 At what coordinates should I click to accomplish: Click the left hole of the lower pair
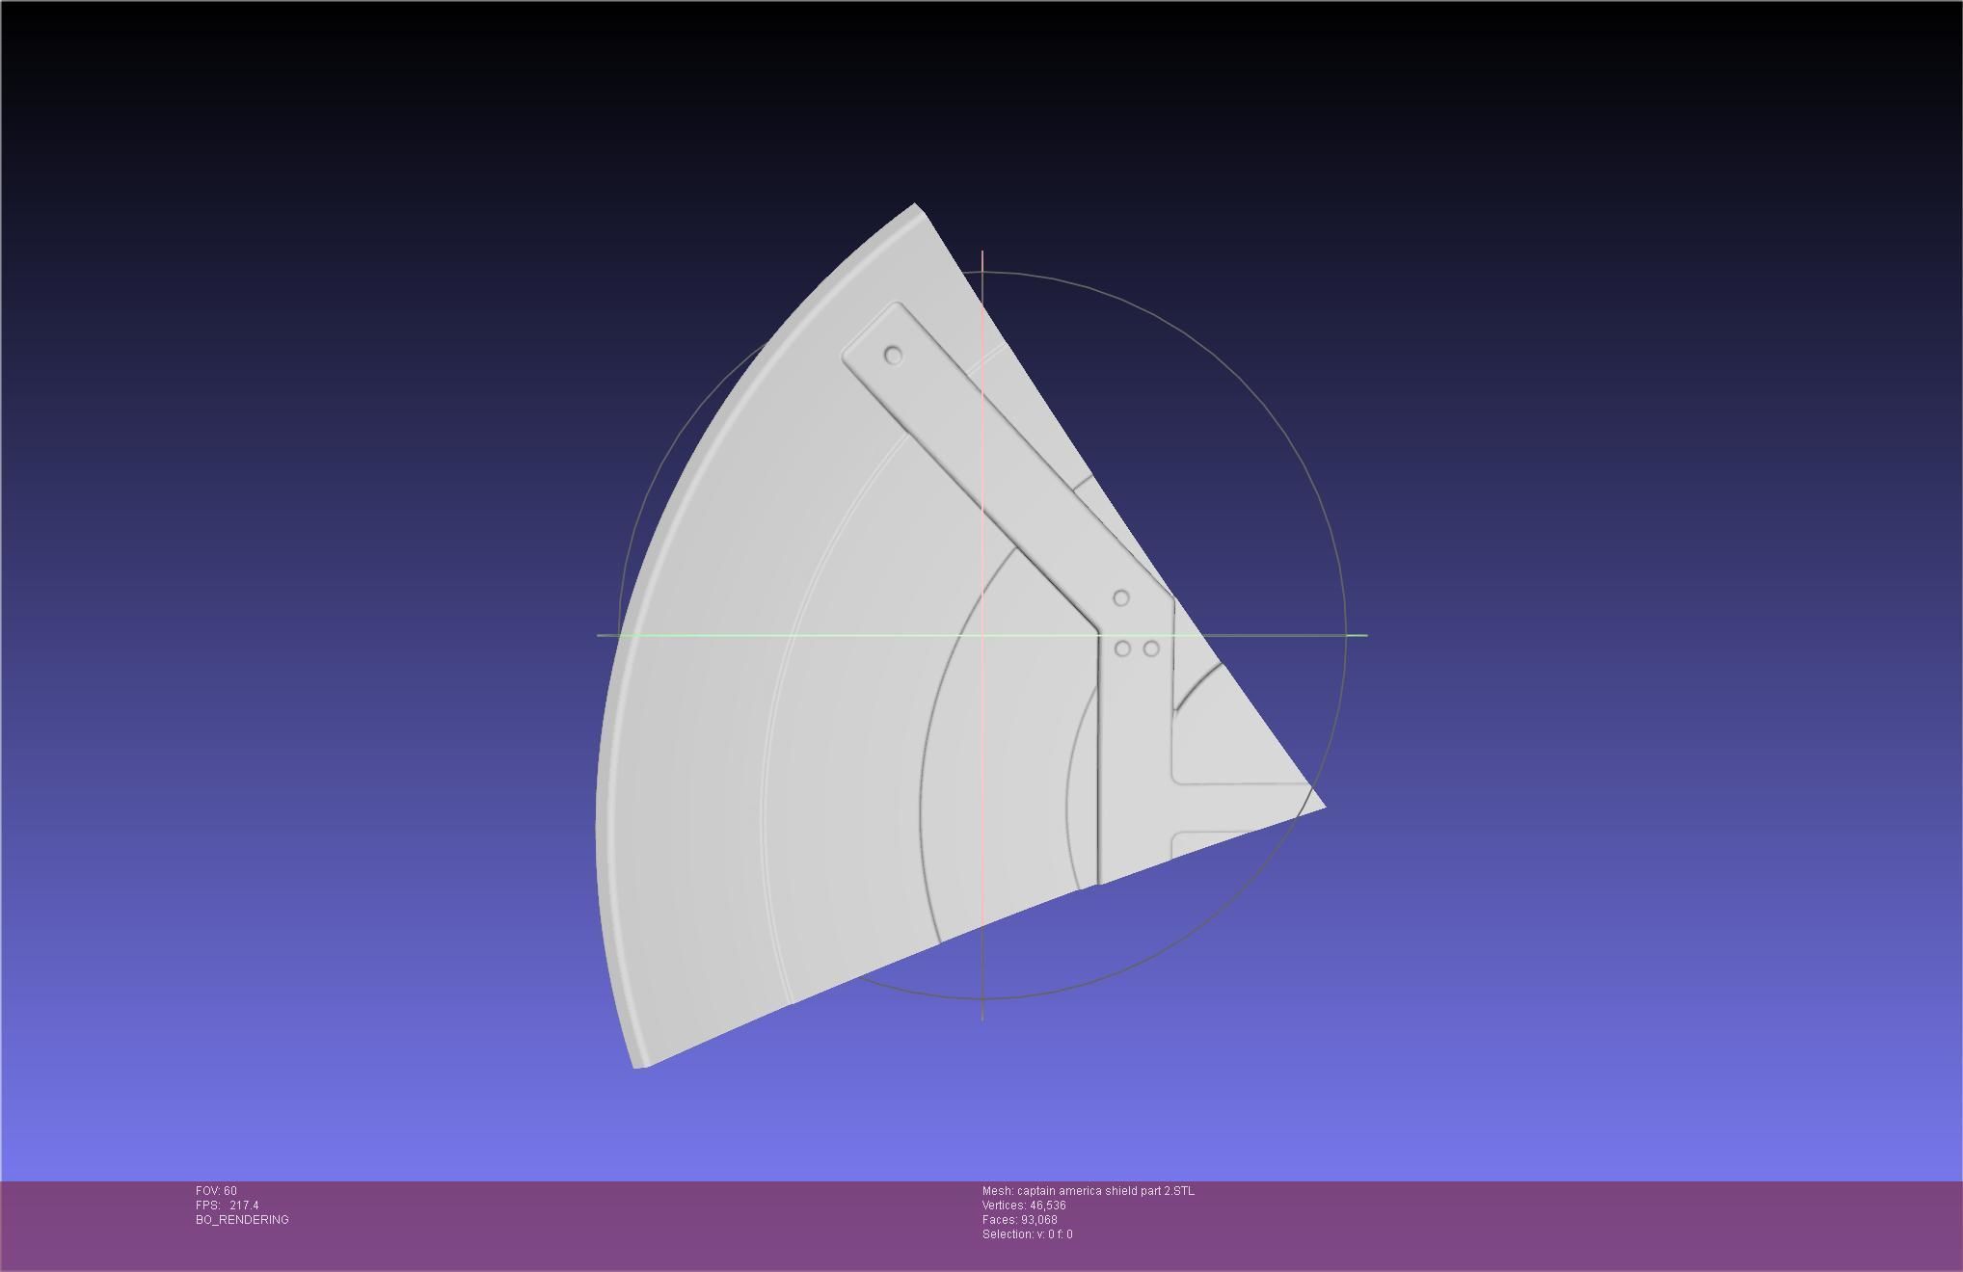click(1122, 649)
